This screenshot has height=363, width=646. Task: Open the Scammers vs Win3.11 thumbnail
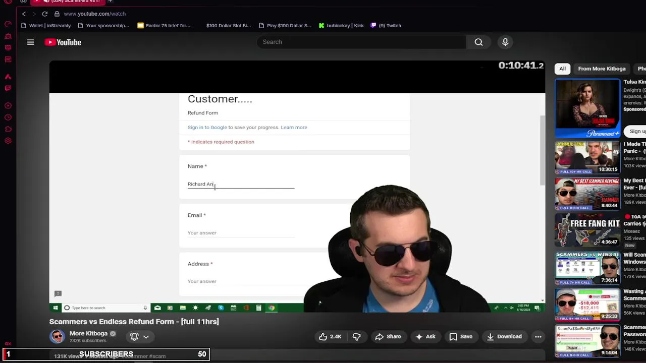click(587, 267)
